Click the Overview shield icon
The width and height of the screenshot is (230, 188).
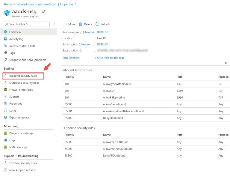6,32
